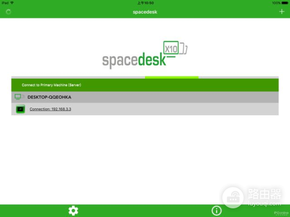Open settings via the gear icon

[x=73, y=211]
